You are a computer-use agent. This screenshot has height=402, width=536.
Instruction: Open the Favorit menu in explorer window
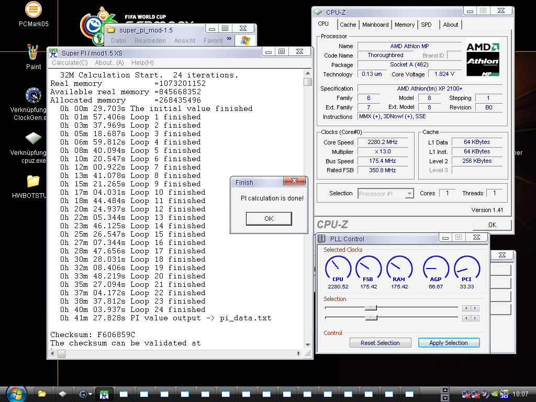(213, 41)
